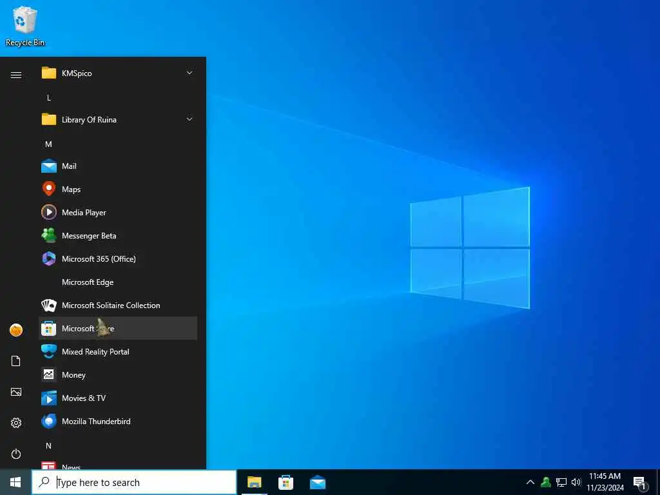Launch the Money app icon
660x495 pixels.
pos(49,374)
